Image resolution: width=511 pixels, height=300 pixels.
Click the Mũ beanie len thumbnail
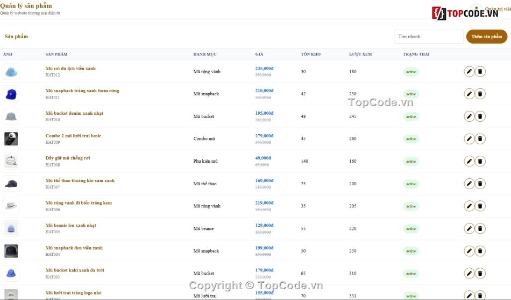pos(11,228)
